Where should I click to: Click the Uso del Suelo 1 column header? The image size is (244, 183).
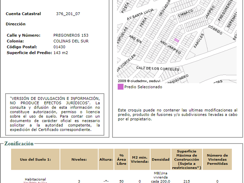[x=35, y=159]
